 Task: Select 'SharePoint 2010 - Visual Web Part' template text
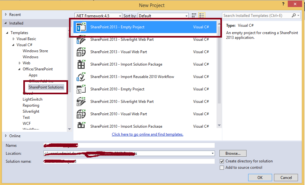click(119, 114)
